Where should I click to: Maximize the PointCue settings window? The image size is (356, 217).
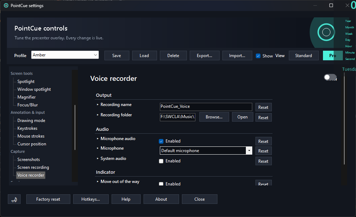(x=331, y=5)
